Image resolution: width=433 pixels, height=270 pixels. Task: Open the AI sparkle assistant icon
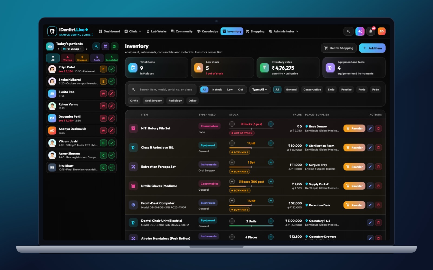[x=360, y=31]
